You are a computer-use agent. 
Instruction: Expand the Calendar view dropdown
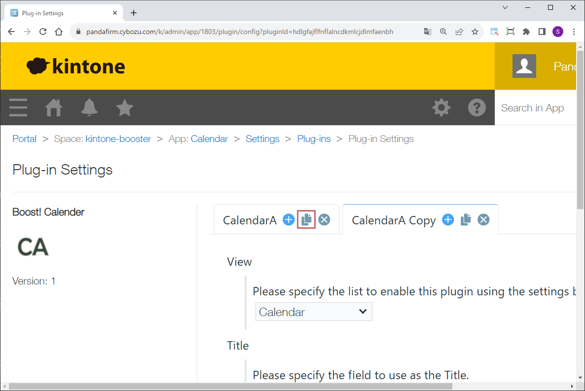[x=313, y=312]
